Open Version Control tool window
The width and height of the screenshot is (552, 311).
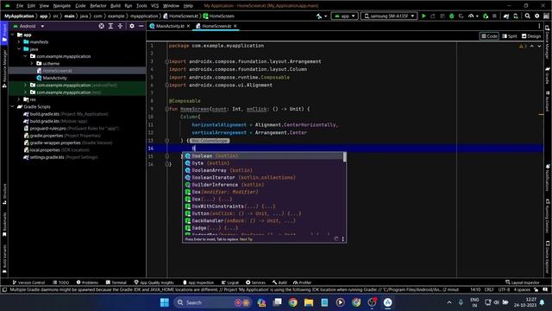[28, 282]
